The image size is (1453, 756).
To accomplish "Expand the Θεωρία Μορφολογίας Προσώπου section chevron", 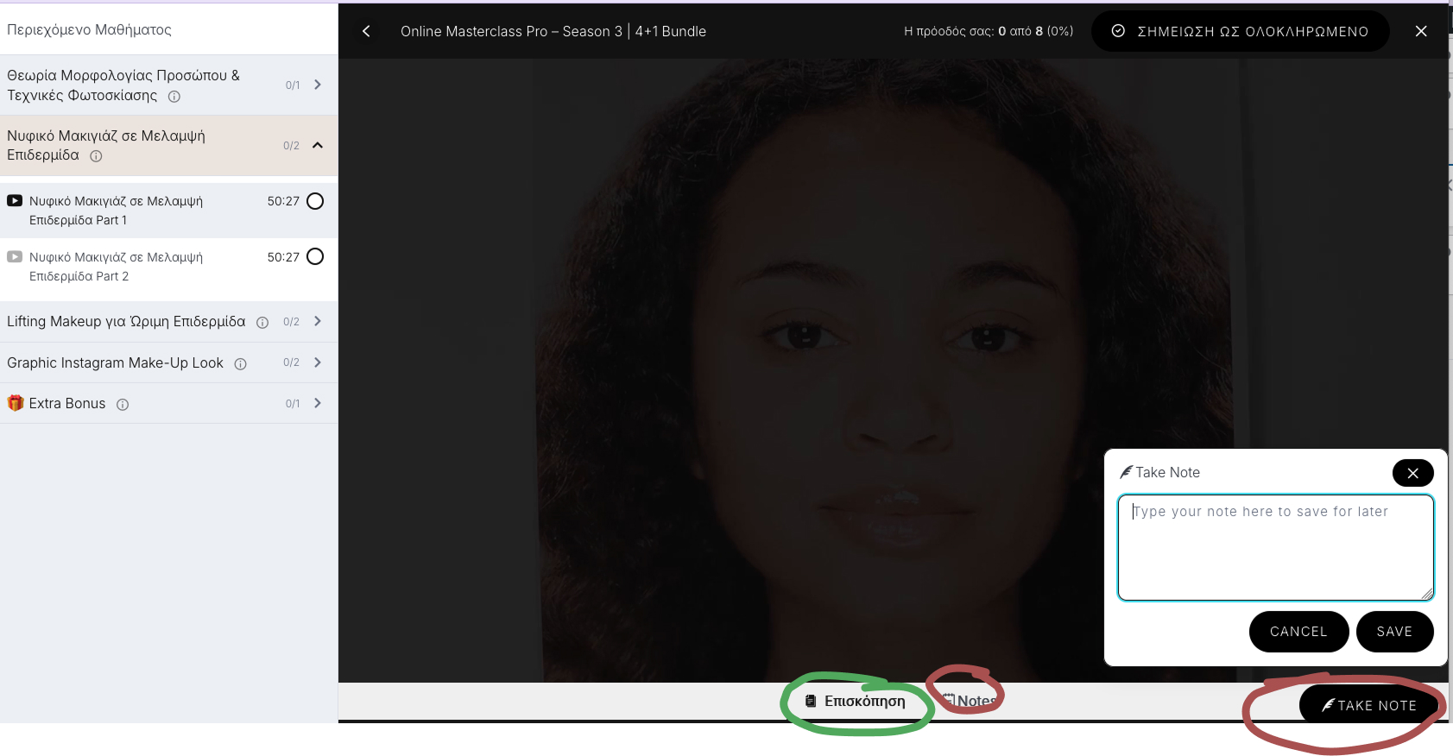I will 318,85.
